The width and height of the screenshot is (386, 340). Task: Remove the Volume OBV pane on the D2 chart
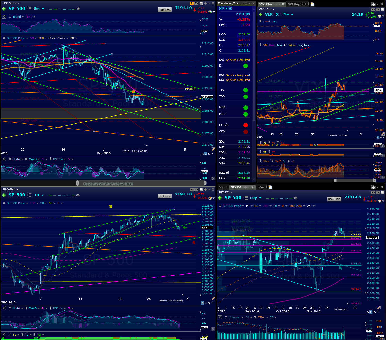(220, 317)
